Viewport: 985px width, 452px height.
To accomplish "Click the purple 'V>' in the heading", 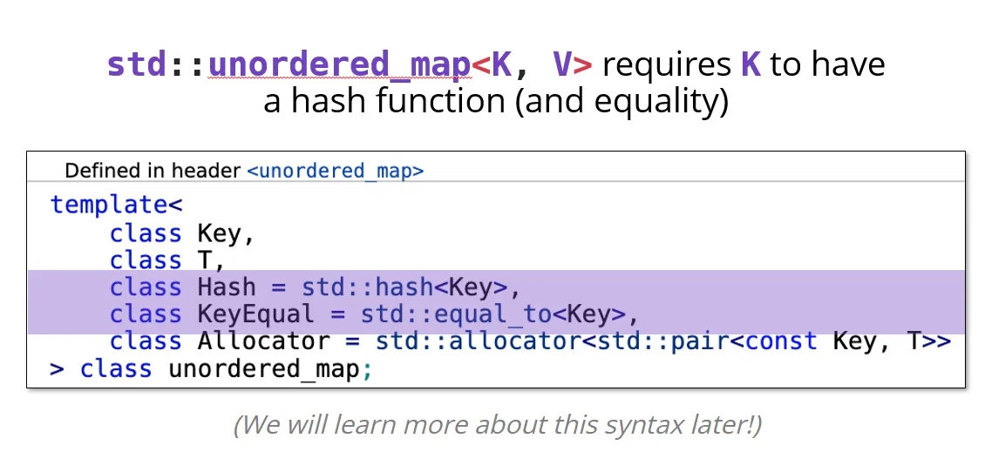I will tap(573, 64).
